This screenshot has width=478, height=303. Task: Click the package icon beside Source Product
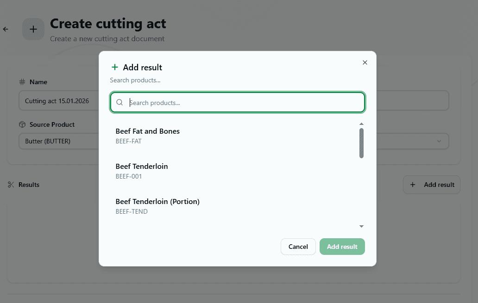(x=22, y=124)
